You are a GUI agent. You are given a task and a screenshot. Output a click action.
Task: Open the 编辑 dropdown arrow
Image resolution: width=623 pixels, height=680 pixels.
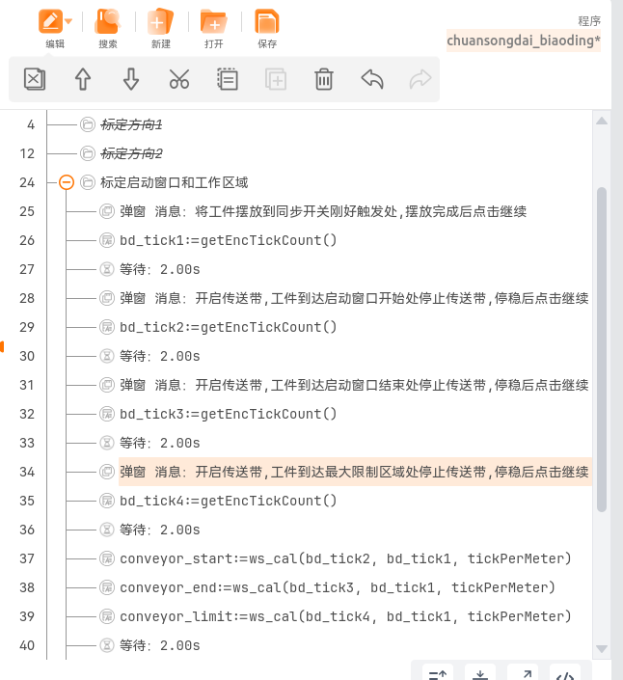(68, 20)
